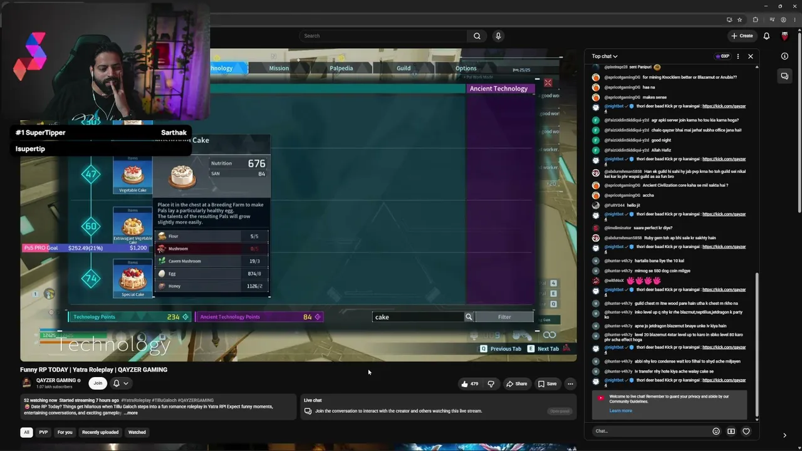The image size is (802, 451).
Task: Send a Super Chat from the chat bar
Action: click(x=731, y=431)
